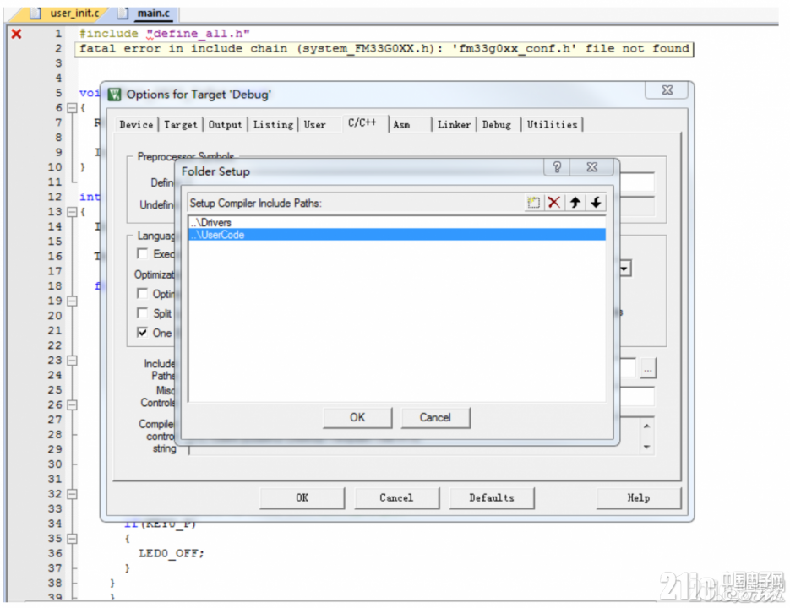Open the User tab

pyautogui.click(x=315, y=124)
